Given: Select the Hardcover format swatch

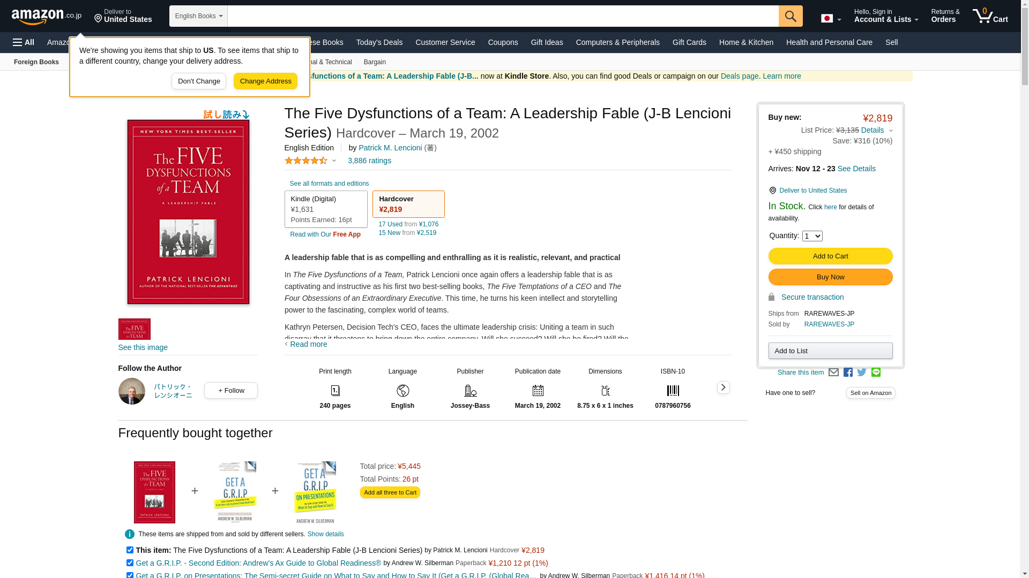Looking at the screenshot, I should (408, 204).
